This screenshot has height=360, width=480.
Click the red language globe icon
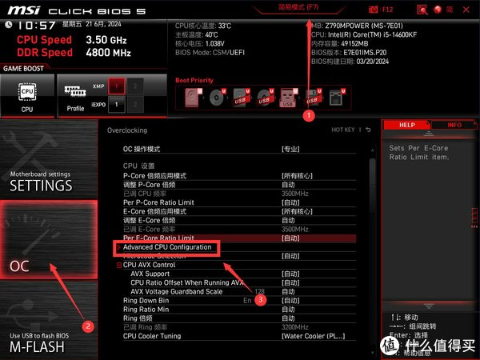(x=438, y=10)
